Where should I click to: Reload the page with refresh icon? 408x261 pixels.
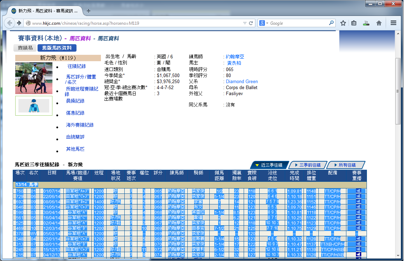point(251,23)
